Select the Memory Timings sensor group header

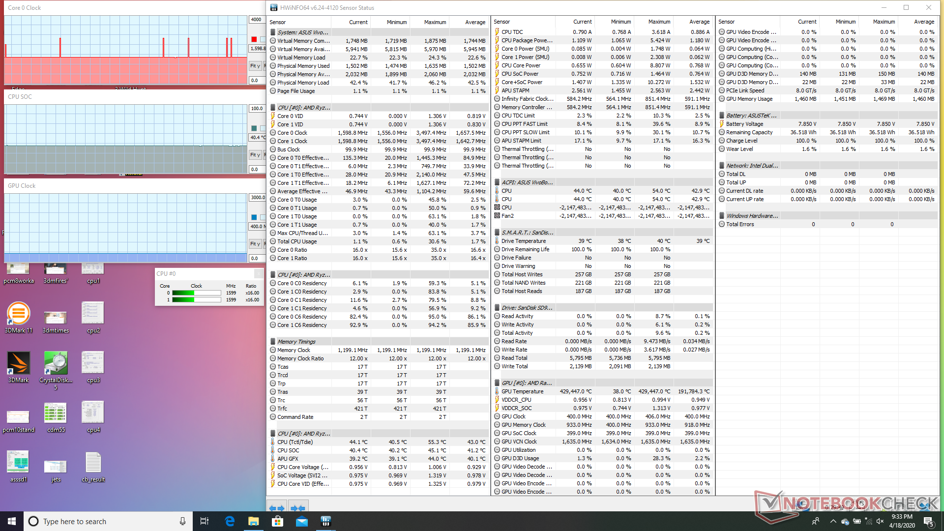click(296, 342)
